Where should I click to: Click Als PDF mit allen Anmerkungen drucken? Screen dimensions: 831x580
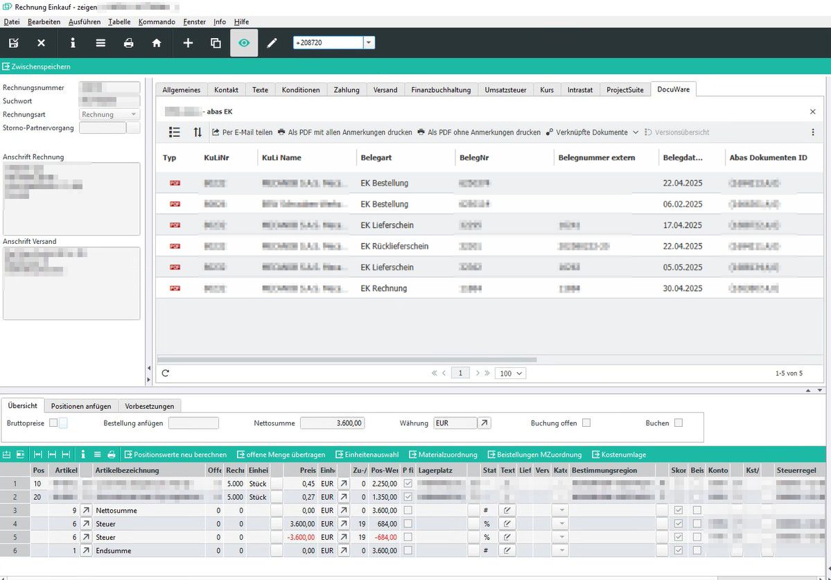pyautogui.click(x=345, y=132)
